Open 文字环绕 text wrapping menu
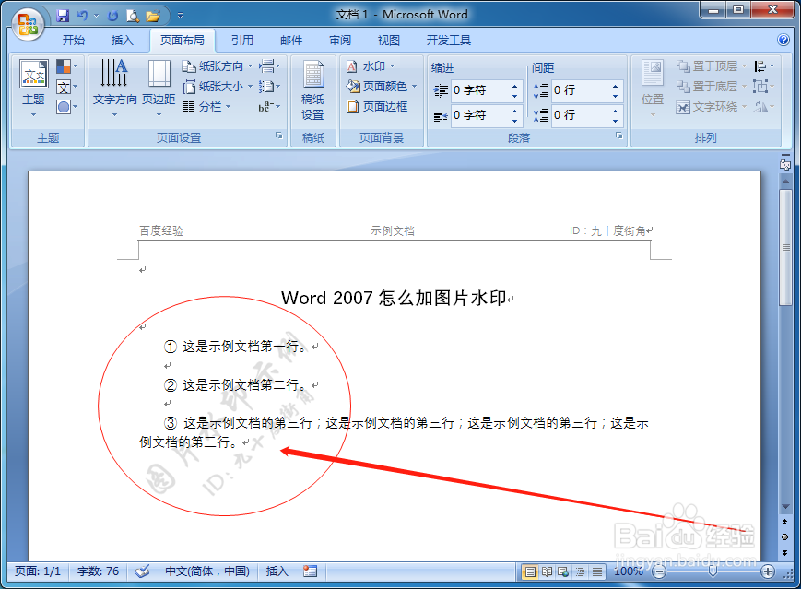 pos(711,107)
